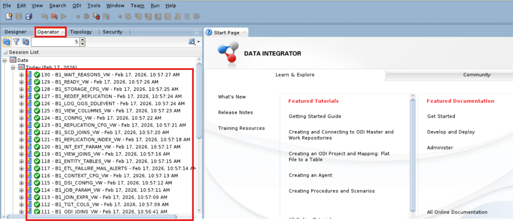Close the Operator tab

point(63,32)
